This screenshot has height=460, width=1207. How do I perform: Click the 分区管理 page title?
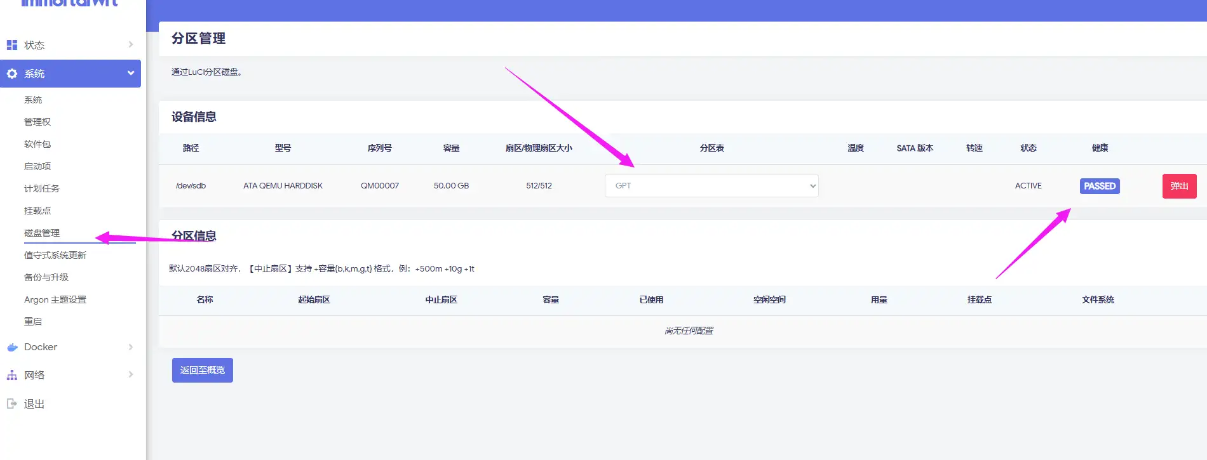coord(198,39)
